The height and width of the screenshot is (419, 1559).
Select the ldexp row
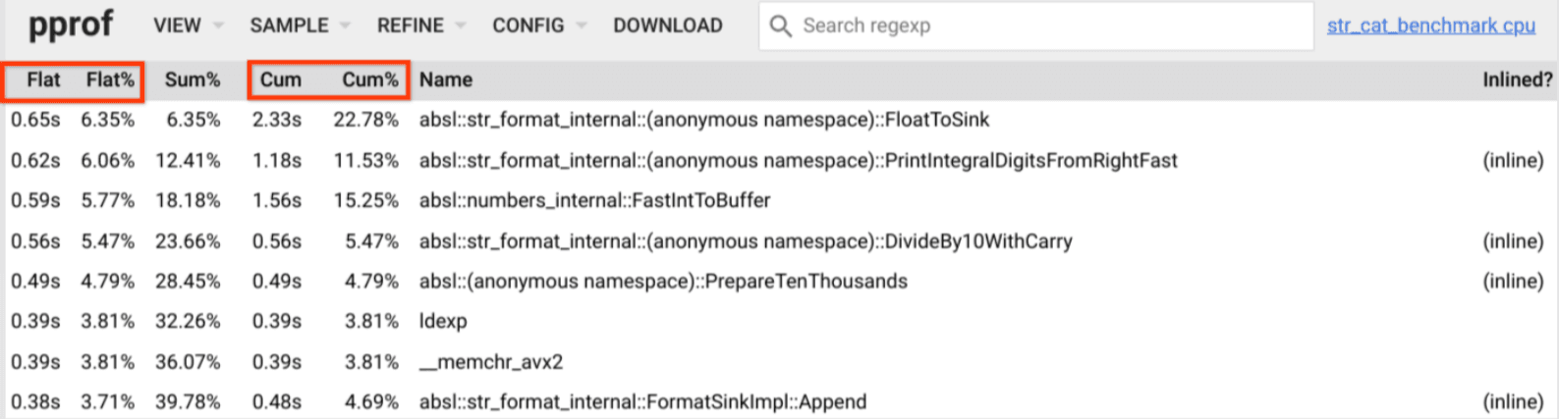coord(443,321)
